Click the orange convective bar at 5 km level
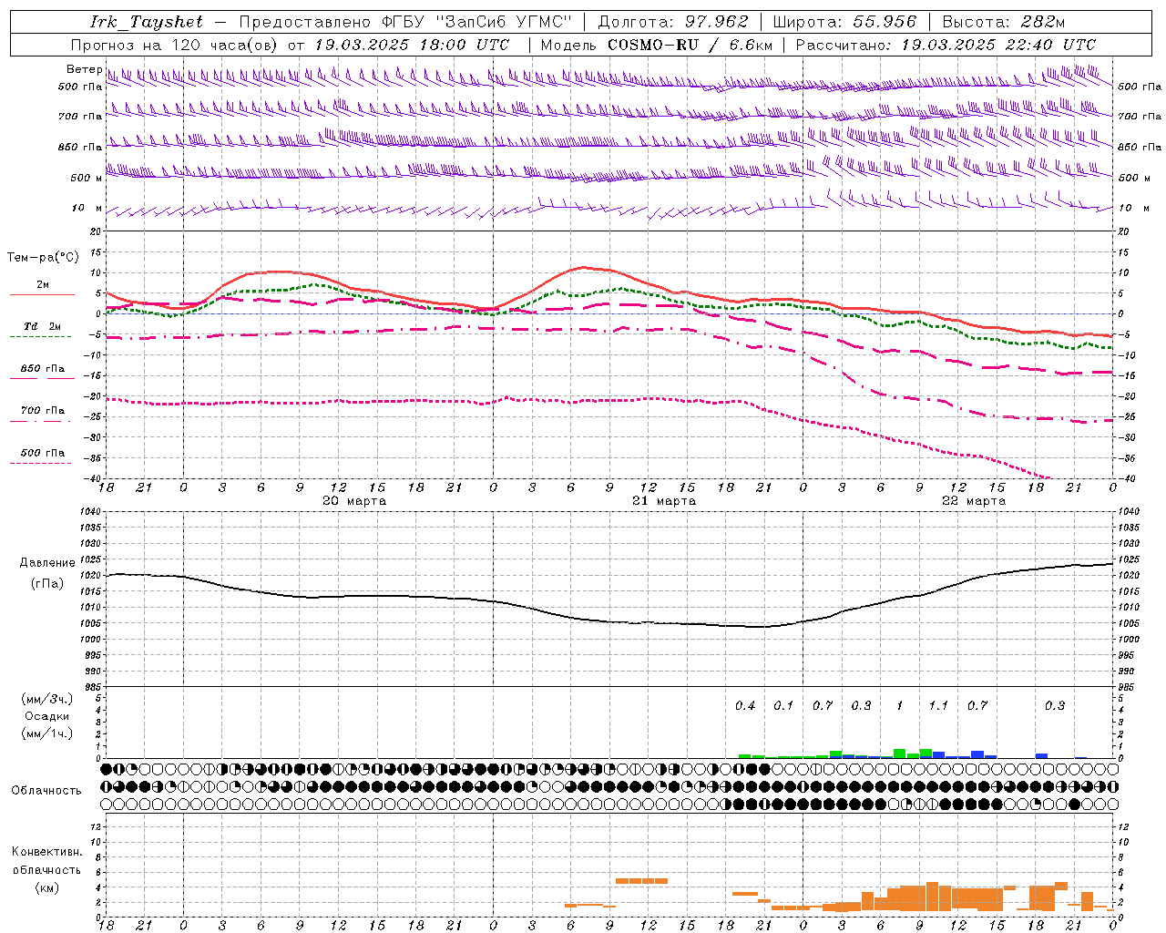Image resolution: width=1166 pixels, height=933 pixels. pyautogui.click(x=641, y=881)
